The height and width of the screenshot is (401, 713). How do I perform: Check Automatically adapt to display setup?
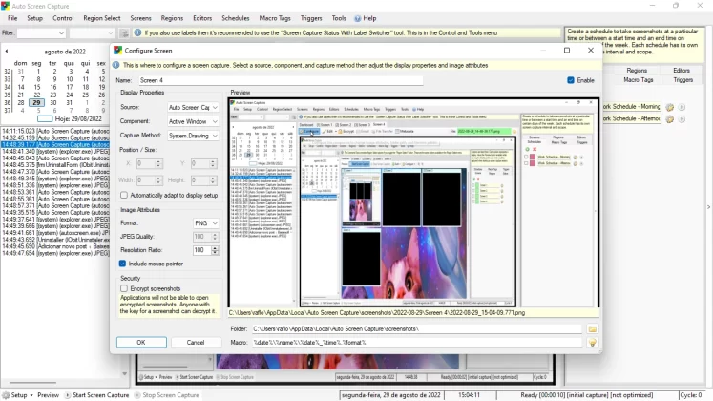tap(124, 195)
